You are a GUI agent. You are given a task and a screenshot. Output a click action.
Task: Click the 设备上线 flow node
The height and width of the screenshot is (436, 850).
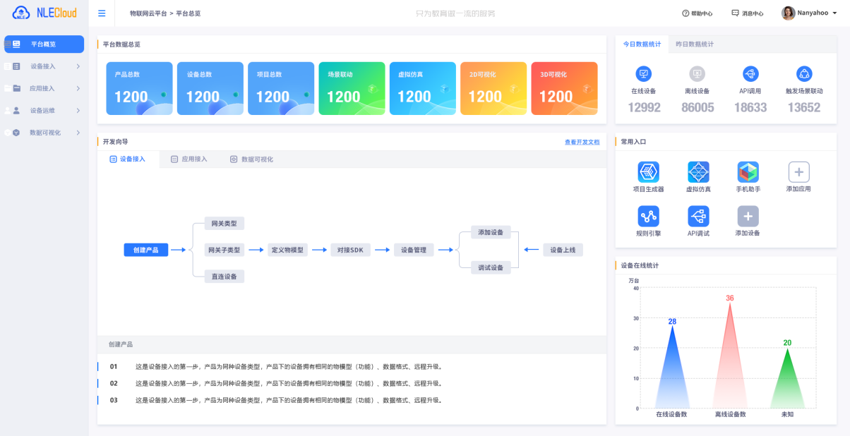563,250
